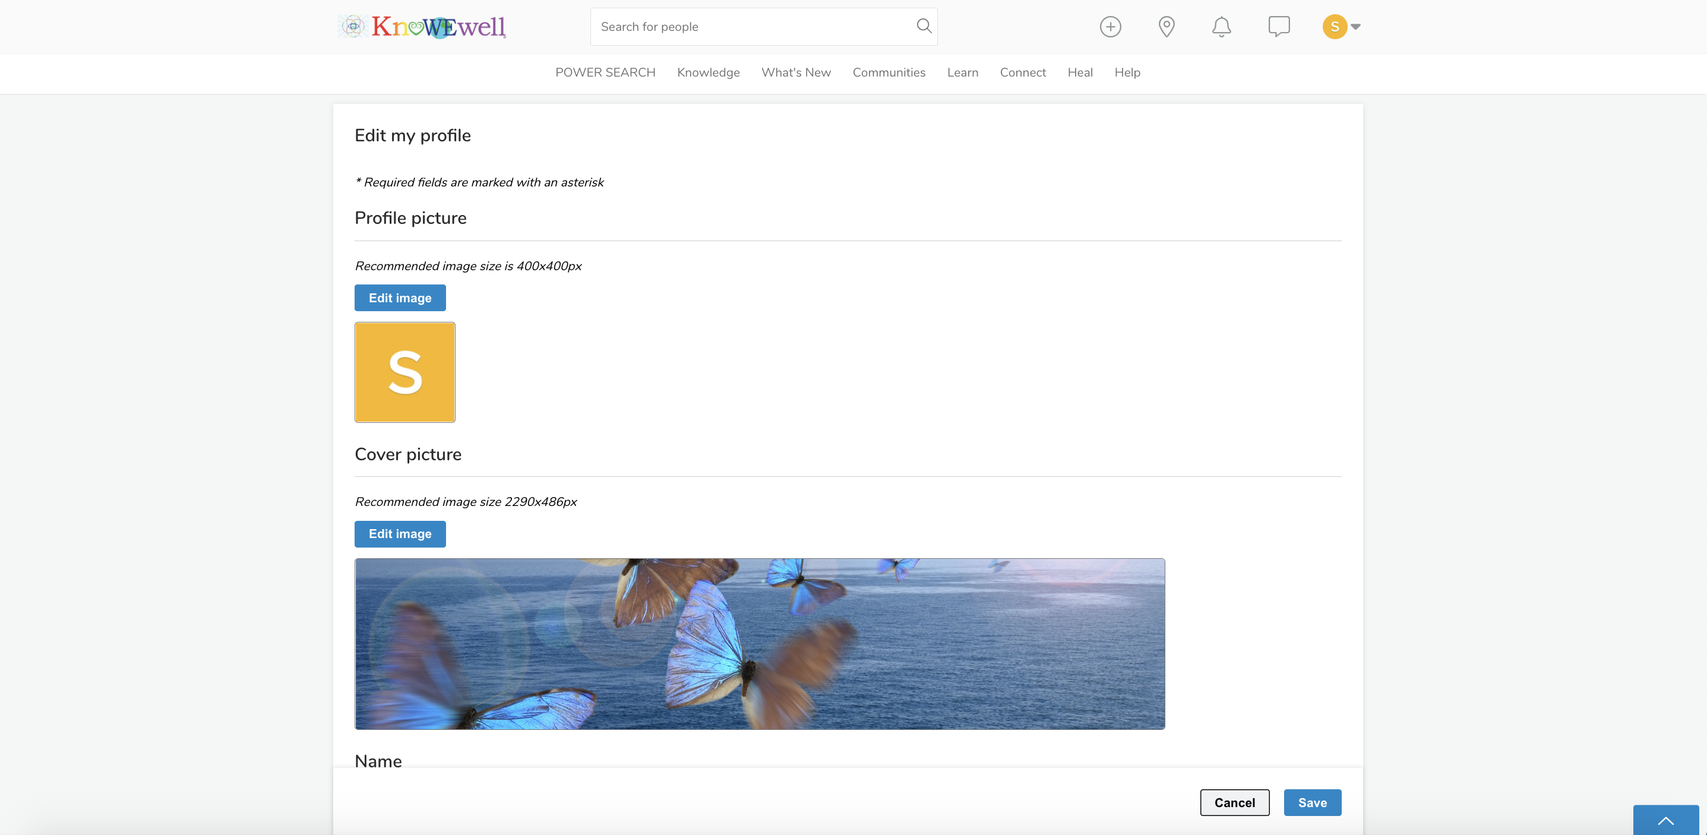Viewport: 1707px width, 835px height.
Task: Open the create plus icon
Action: pyautogui.click(x=1110, y=27)
